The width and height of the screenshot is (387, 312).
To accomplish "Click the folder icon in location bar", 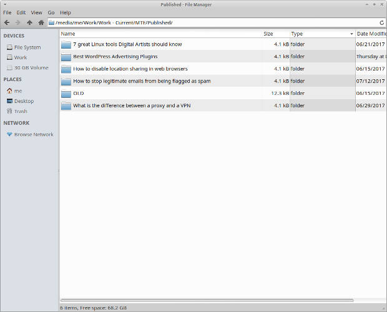I will [x=51, y=22].
